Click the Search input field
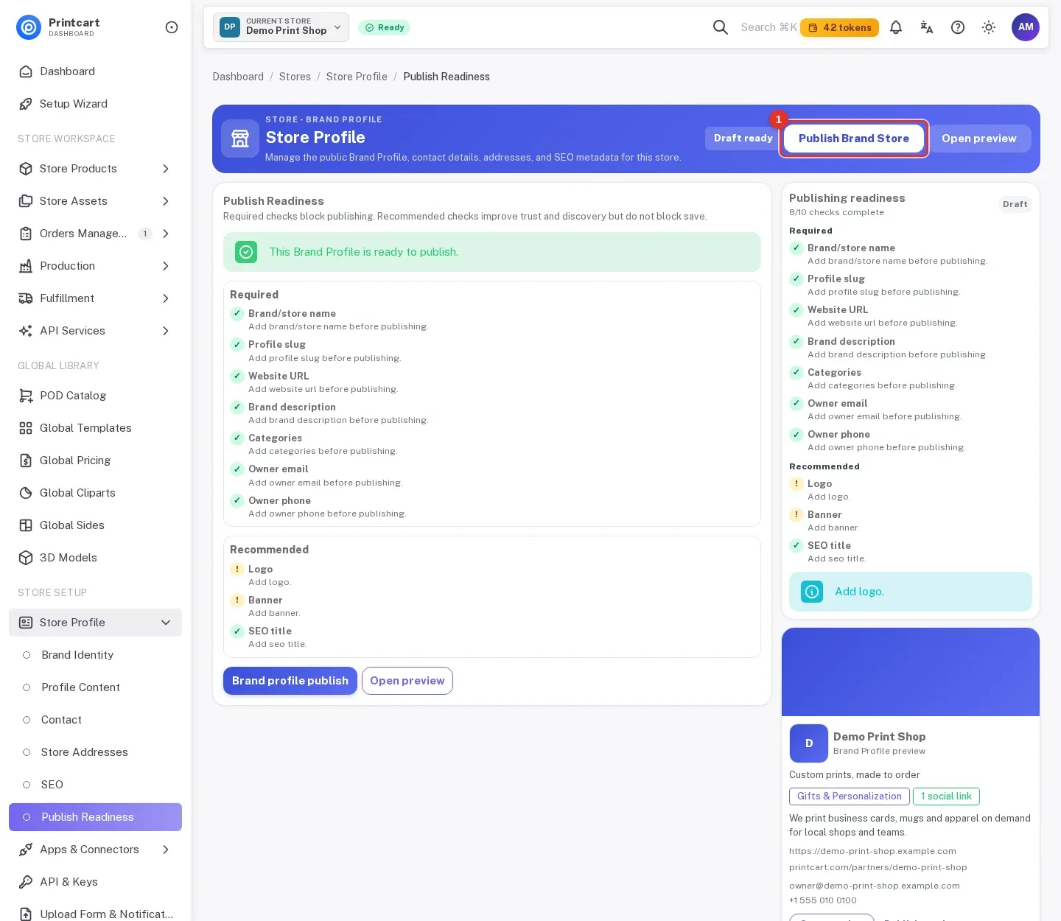 (x=768, y=27)
